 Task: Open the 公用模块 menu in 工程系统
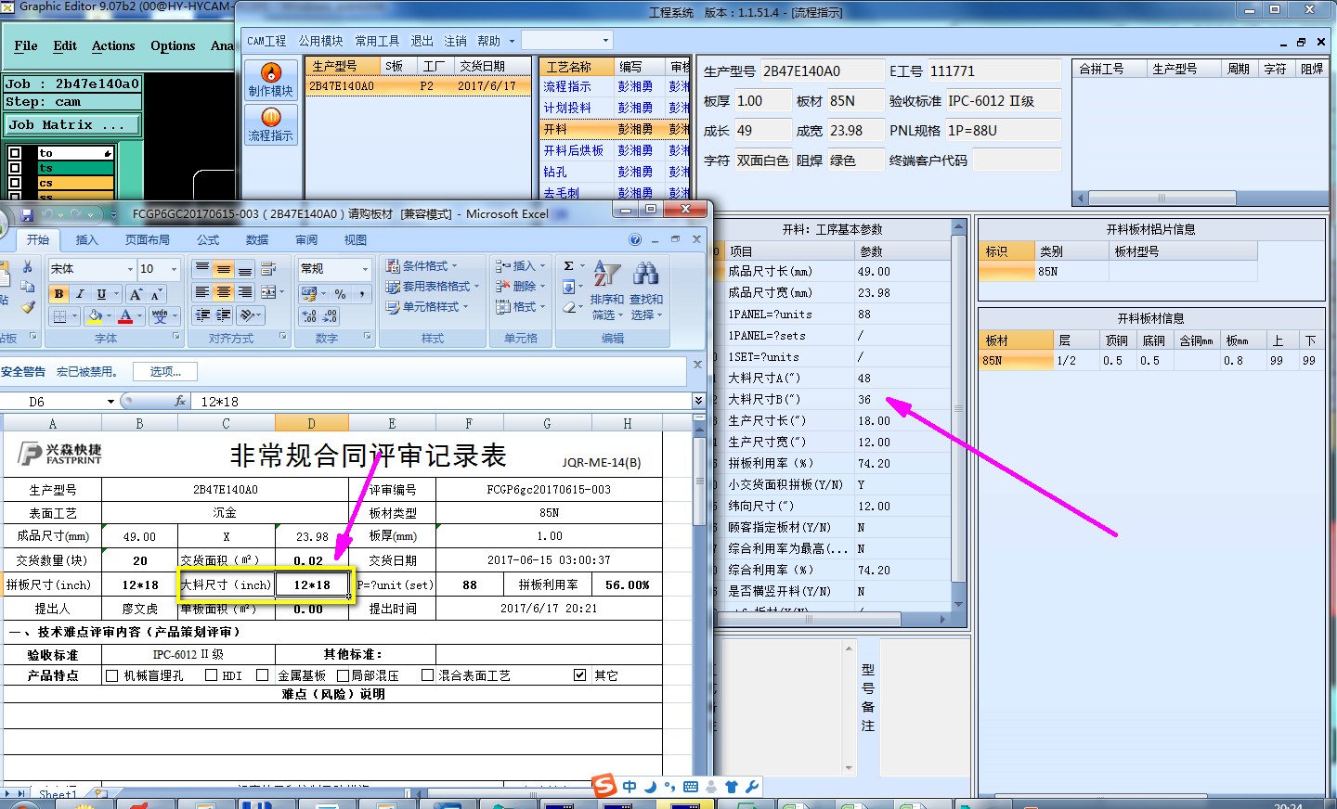click(320, 41)
